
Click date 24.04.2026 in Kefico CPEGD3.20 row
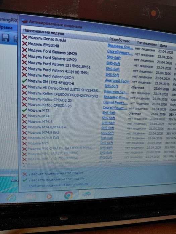coord(159,104)
